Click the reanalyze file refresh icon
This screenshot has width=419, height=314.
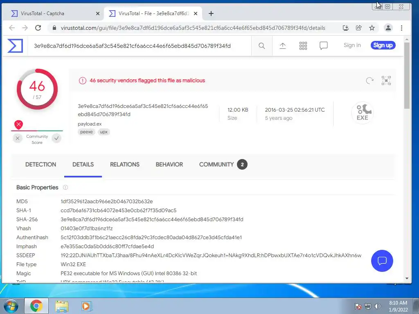(369, 81)
